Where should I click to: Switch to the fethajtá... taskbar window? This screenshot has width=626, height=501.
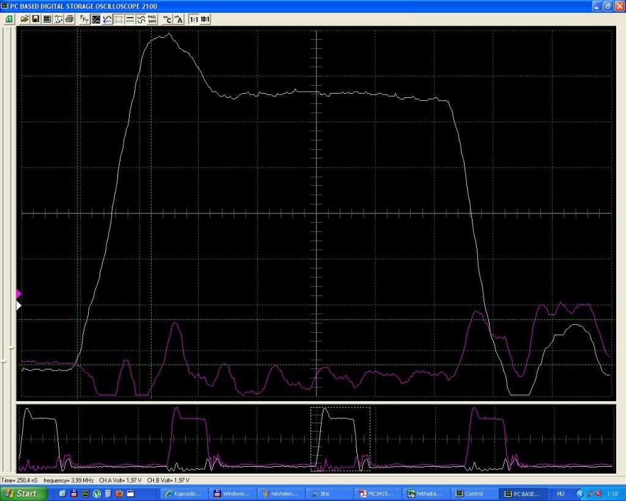click(x=426, y=494)
